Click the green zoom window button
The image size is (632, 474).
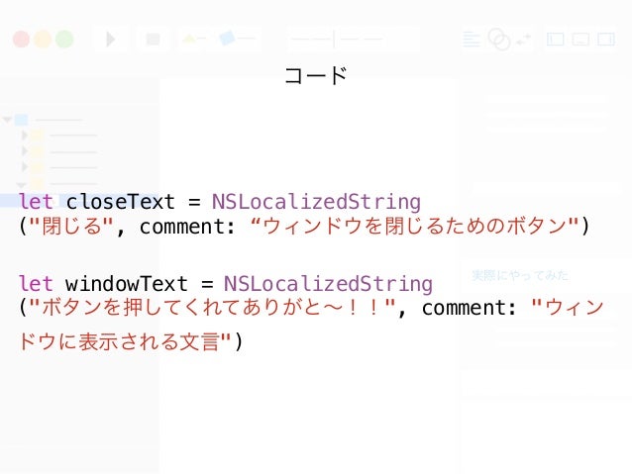click(64, 39)
